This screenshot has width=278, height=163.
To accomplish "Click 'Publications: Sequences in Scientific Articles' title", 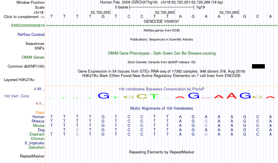I will pyautogui.click(x=162, y=39).
